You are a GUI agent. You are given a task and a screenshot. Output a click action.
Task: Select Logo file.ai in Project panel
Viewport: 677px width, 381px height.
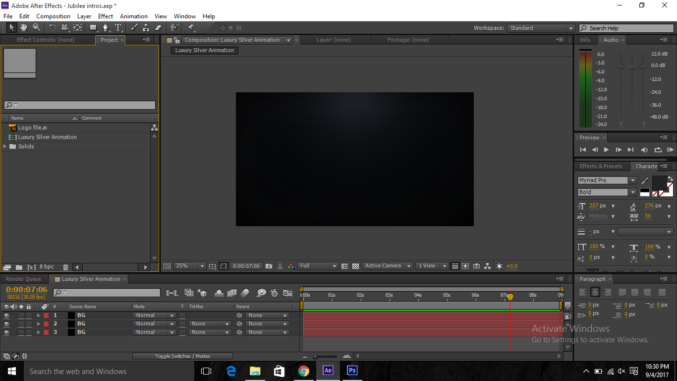[x=33, y=128]
